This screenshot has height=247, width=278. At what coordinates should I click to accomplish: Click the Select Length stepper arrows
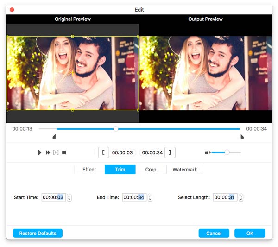click(x=241, y=197)
